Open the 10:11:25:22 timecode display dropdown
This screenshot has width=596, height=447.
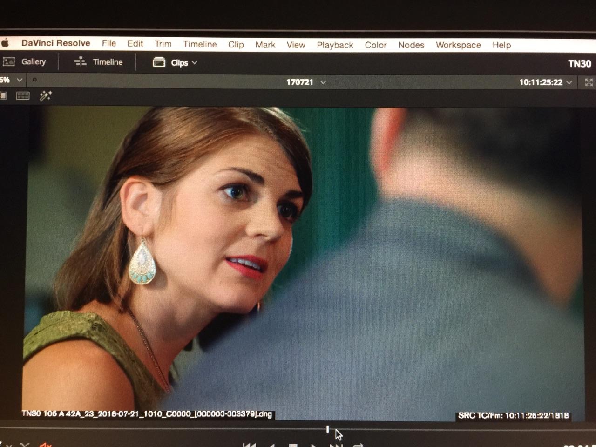pyautogui.click(x=545, y=82)
